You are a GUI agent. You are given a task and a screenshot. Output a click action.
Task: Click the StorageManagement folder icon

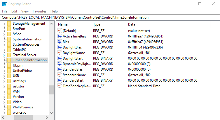tap(9, 24)
